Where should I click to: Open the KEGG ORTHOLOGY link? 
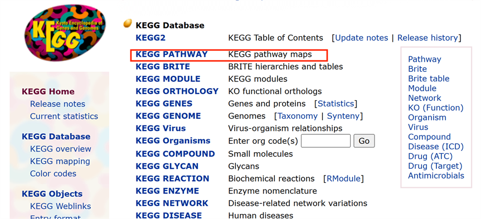tap(177, 91)
